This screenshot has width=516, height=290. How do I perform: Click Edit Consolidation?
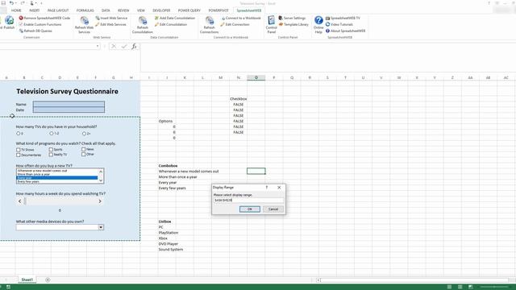tap(171, 25)
